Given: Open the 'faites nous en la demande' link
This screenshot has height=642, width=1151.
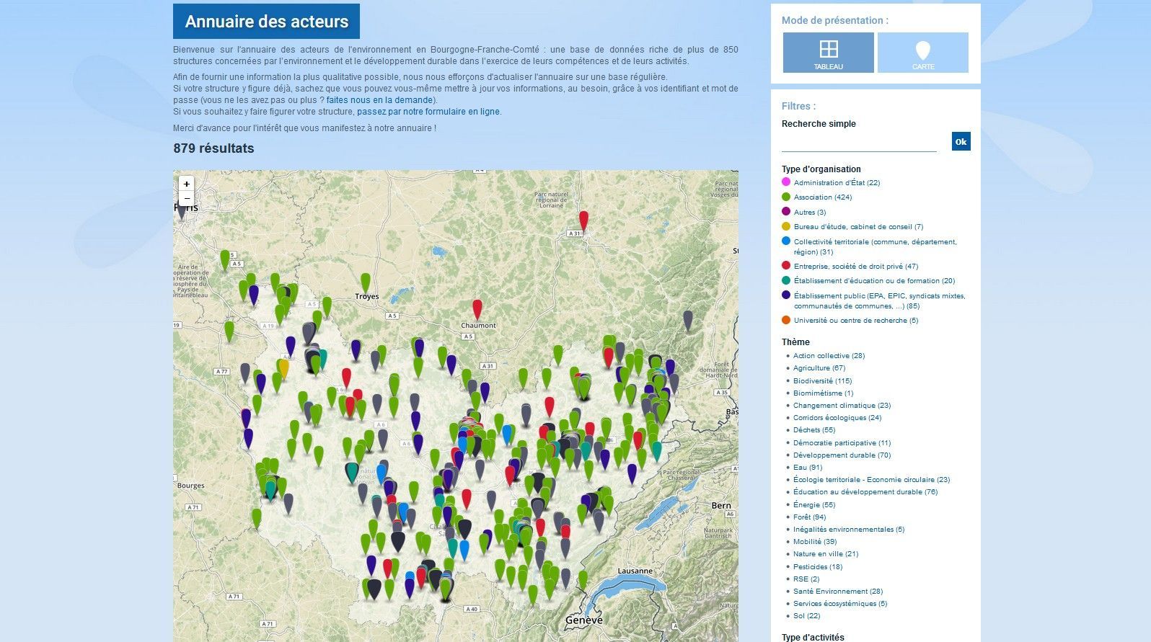Looking at the screenshot, I should click(380, 100).
